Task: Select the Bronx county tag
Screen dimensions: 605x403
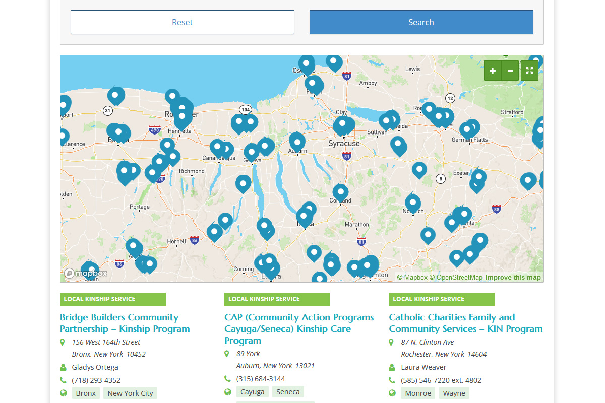Action: tap(86, 393)
